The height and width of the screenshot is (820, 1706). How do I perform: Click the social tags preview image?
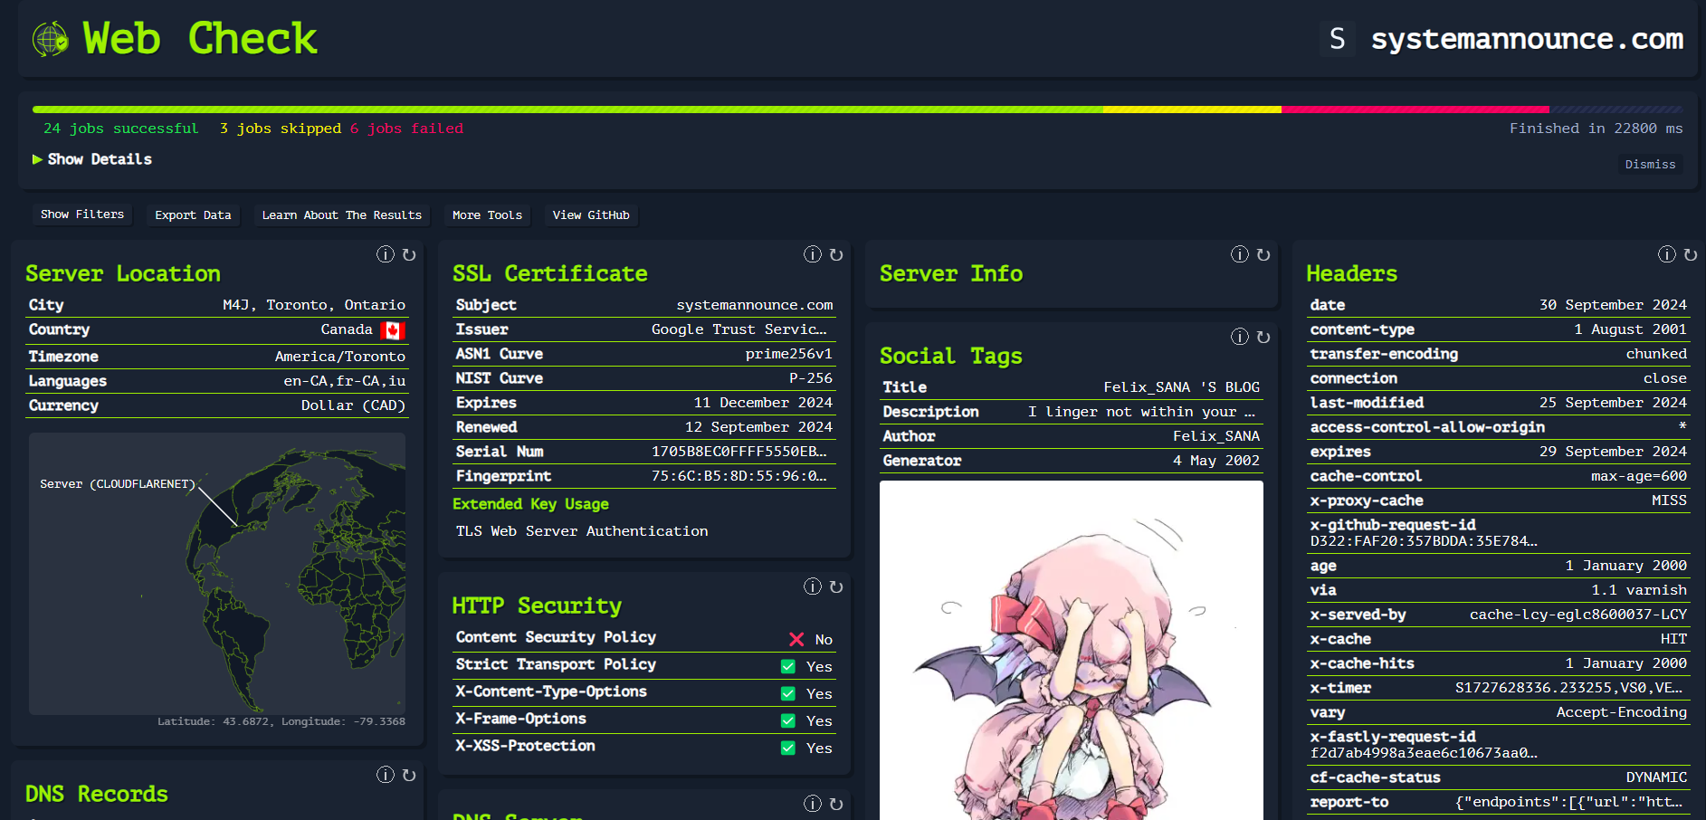pos(1072,650)
